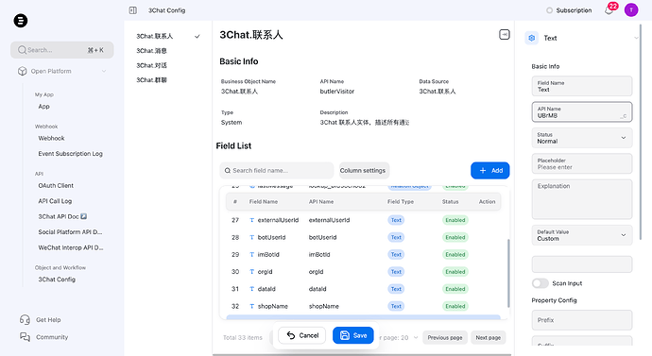Click the Status column header

pos(451,201)
